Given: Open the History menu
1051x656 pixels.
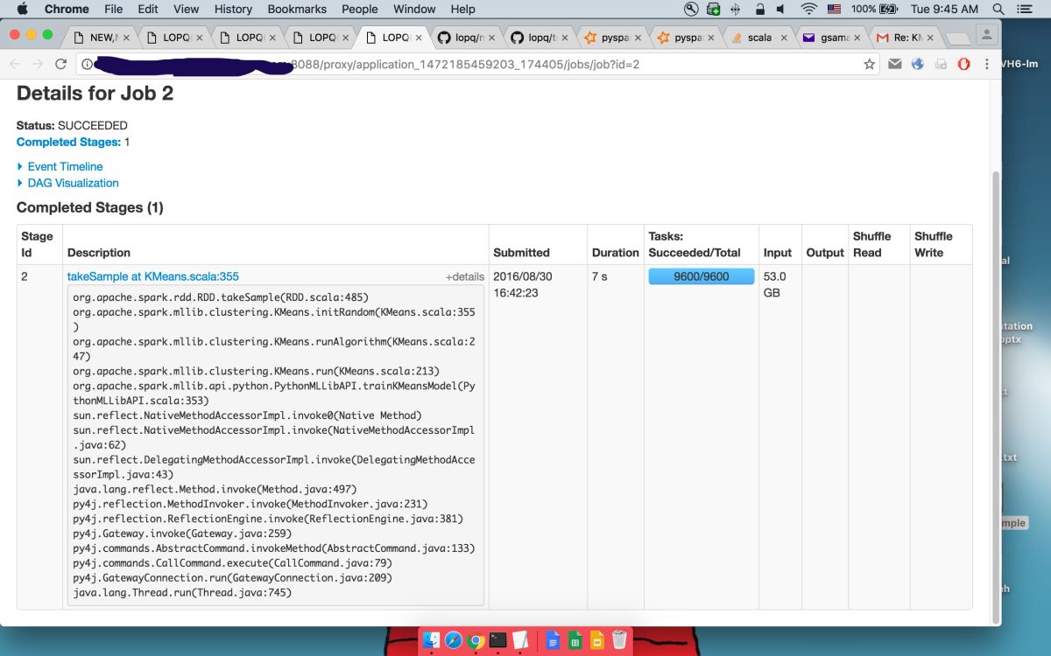Looking at the screenshot, I should tap(233, 9).
